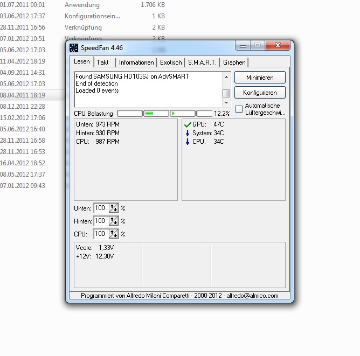Click the 'Unten: 973 RPM' fan reading
This screenshot has height=356, width=360.
[98, 124]
